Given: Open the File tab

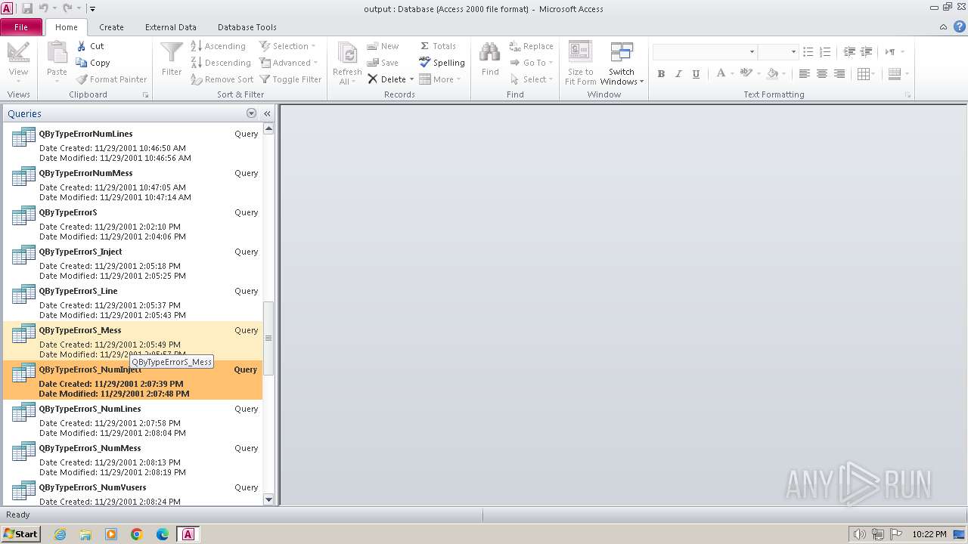Looking at the screenshot, I should (x=21, y=27).
